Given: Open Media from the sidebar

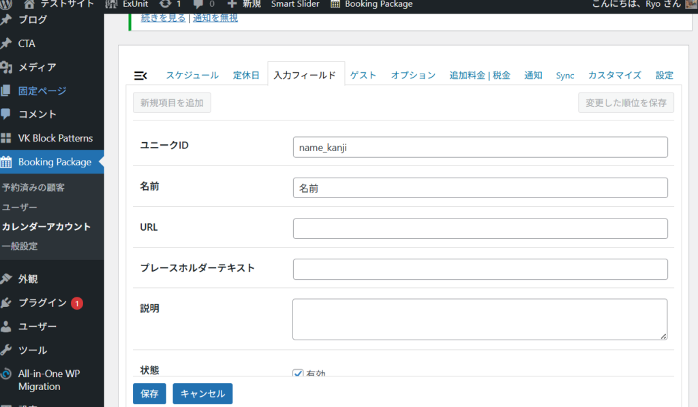Looking at the screenshot, I should pos(37,67).
